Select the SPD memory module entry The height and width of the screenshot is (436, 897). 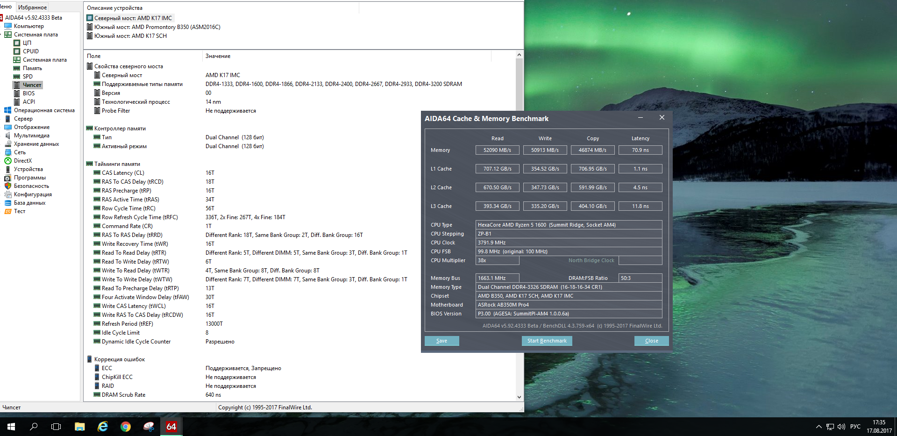click(x=28, y=77)
